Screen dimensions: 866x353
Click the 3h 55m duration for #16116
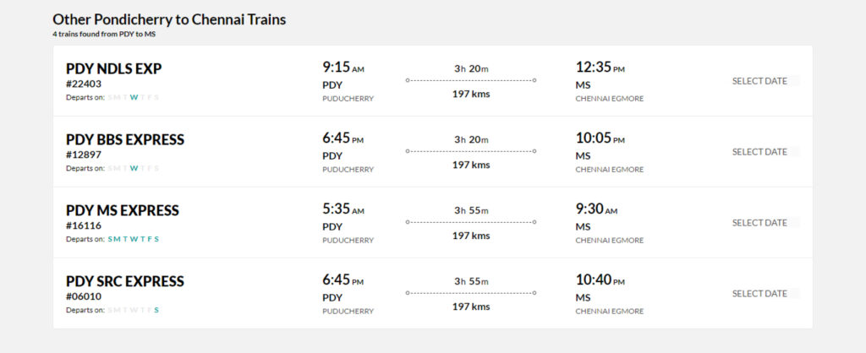point(471,210)
